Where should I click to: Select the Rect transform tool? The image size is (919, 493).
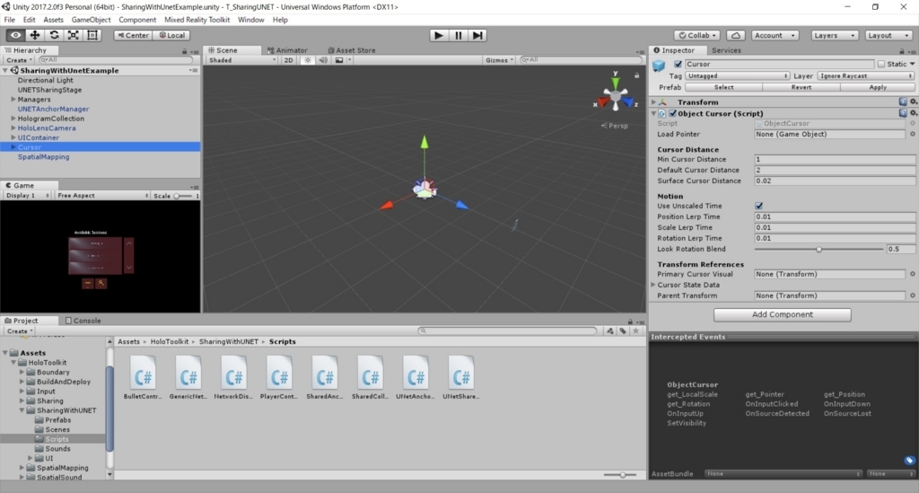[x=92, y=35]
